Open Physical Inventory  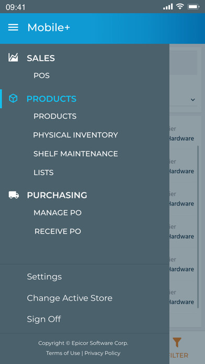(75, 135)
